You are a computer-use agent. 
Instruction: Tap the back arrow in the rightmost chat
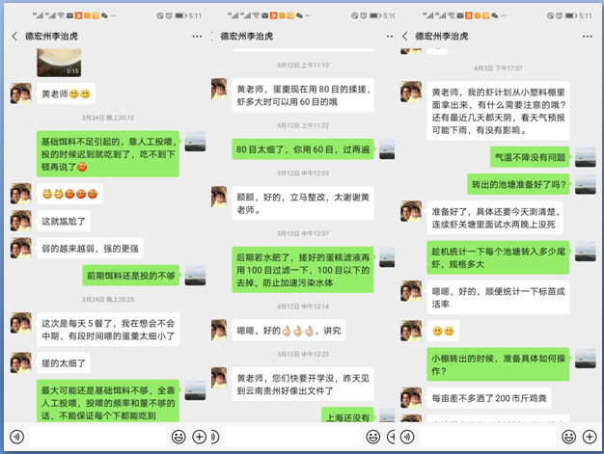[x=403, y=36]
